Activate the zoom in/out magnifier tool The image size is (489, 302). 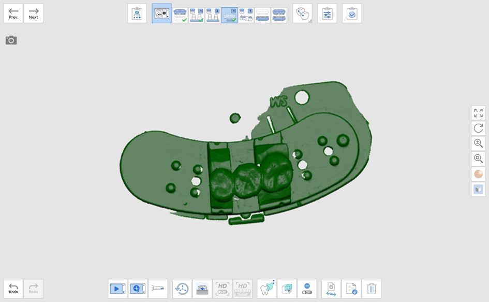(x=479, y=143)
